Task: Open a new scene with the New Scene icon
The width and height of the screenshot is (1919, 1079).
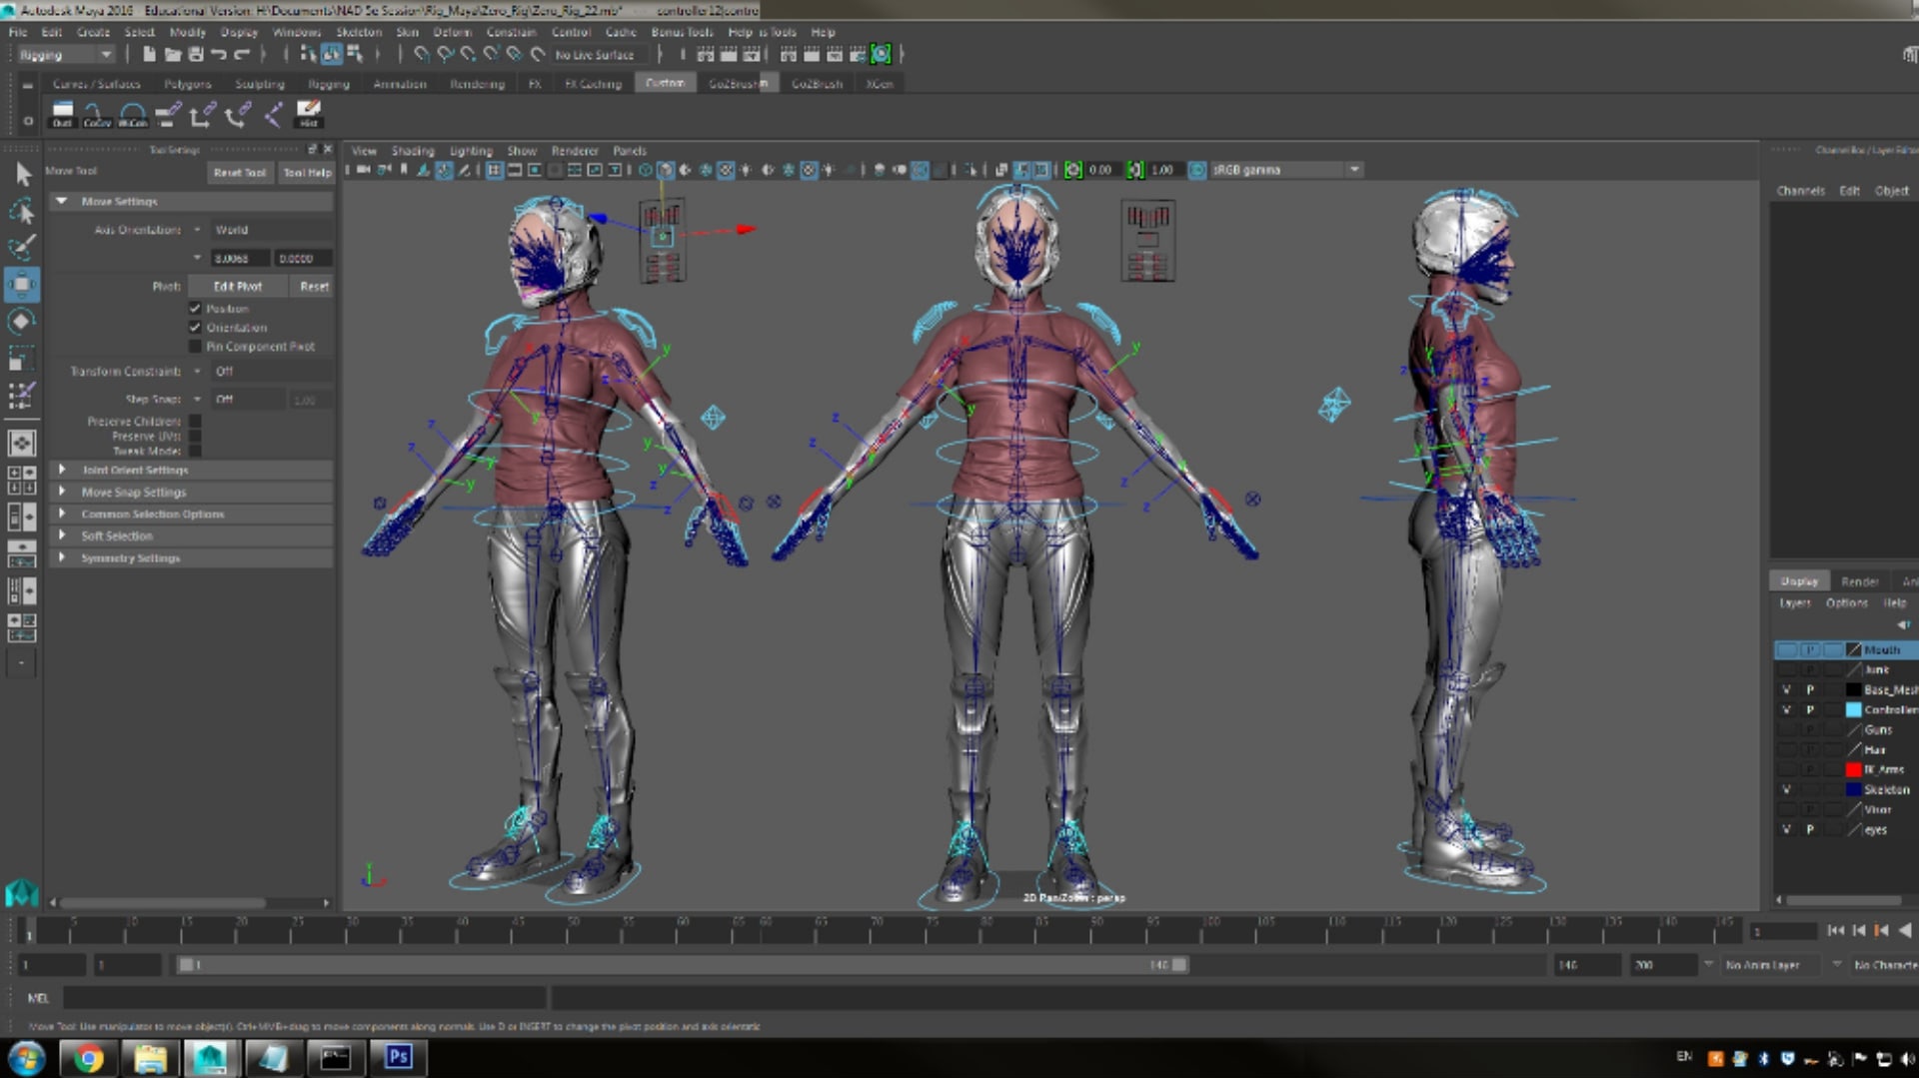Action: tap(148, 55)
